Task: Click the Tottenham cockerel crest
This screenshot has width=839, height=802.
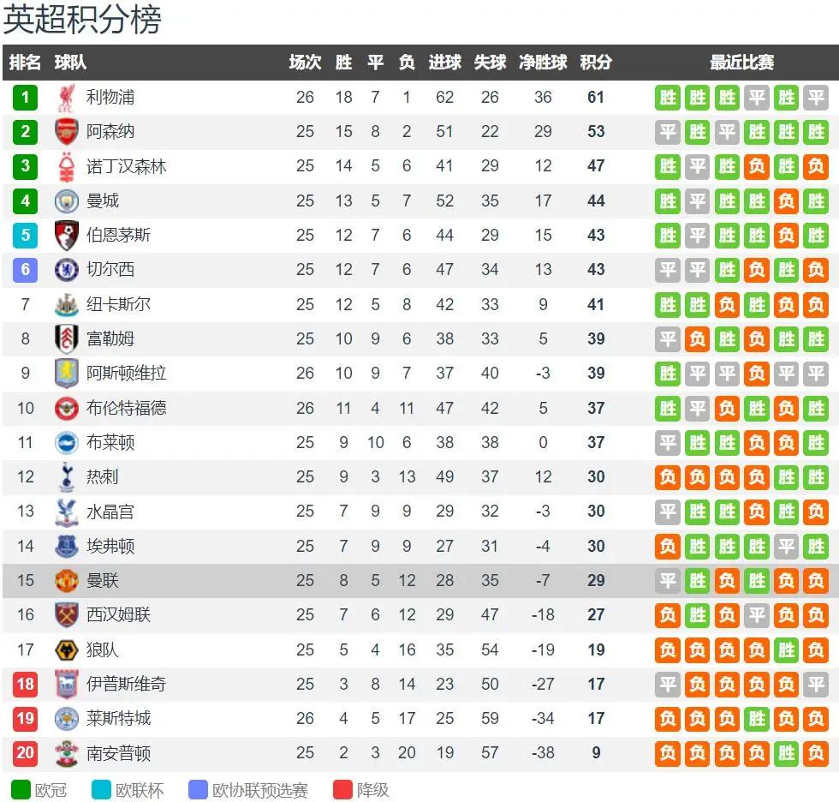Action: pyautogui.click(x=67, y=477)
